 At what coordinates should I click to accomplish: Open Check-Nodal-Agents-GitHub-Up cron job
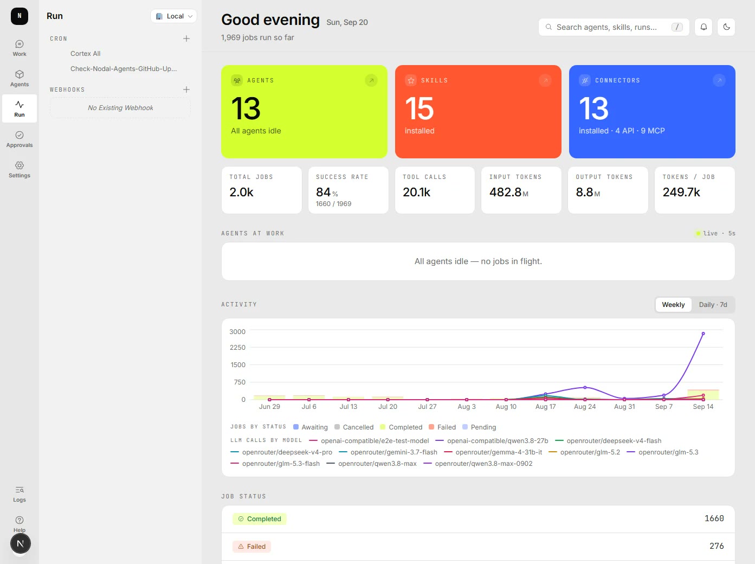(x=124, y=69)
